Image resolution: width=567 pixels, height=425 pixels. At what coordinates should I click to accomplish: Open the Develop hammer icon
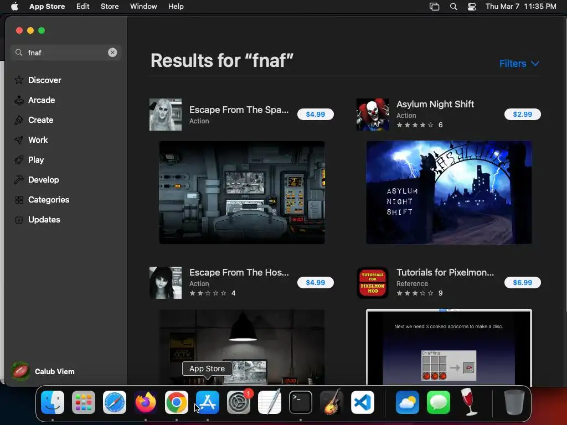click(x=19, y=180)
